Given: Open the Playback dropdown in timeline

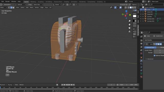Looking at the screenshot, I should click(x=3, y=85).
